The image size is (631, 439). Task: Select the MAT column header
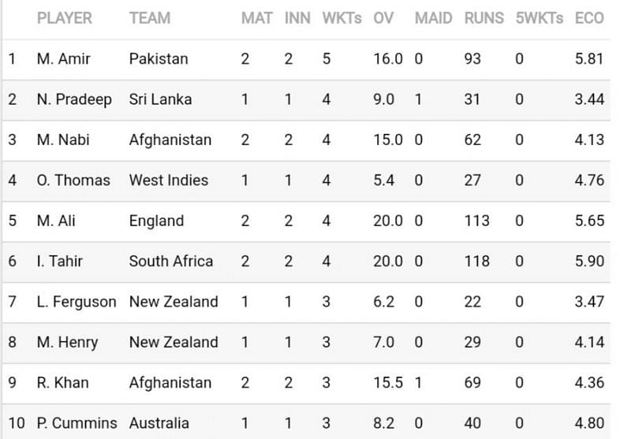(x=257, y=18)
